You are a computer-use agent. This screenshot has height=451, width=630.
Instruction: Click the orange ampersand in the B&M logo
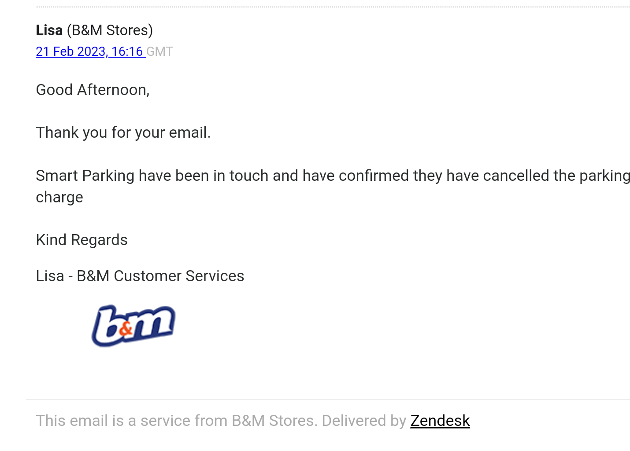click(126, 329)
